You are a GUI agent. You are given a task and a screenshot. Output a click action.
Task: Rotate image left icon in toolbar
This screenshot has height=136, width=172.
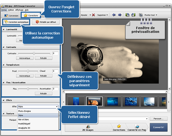[x=127, y=15]
